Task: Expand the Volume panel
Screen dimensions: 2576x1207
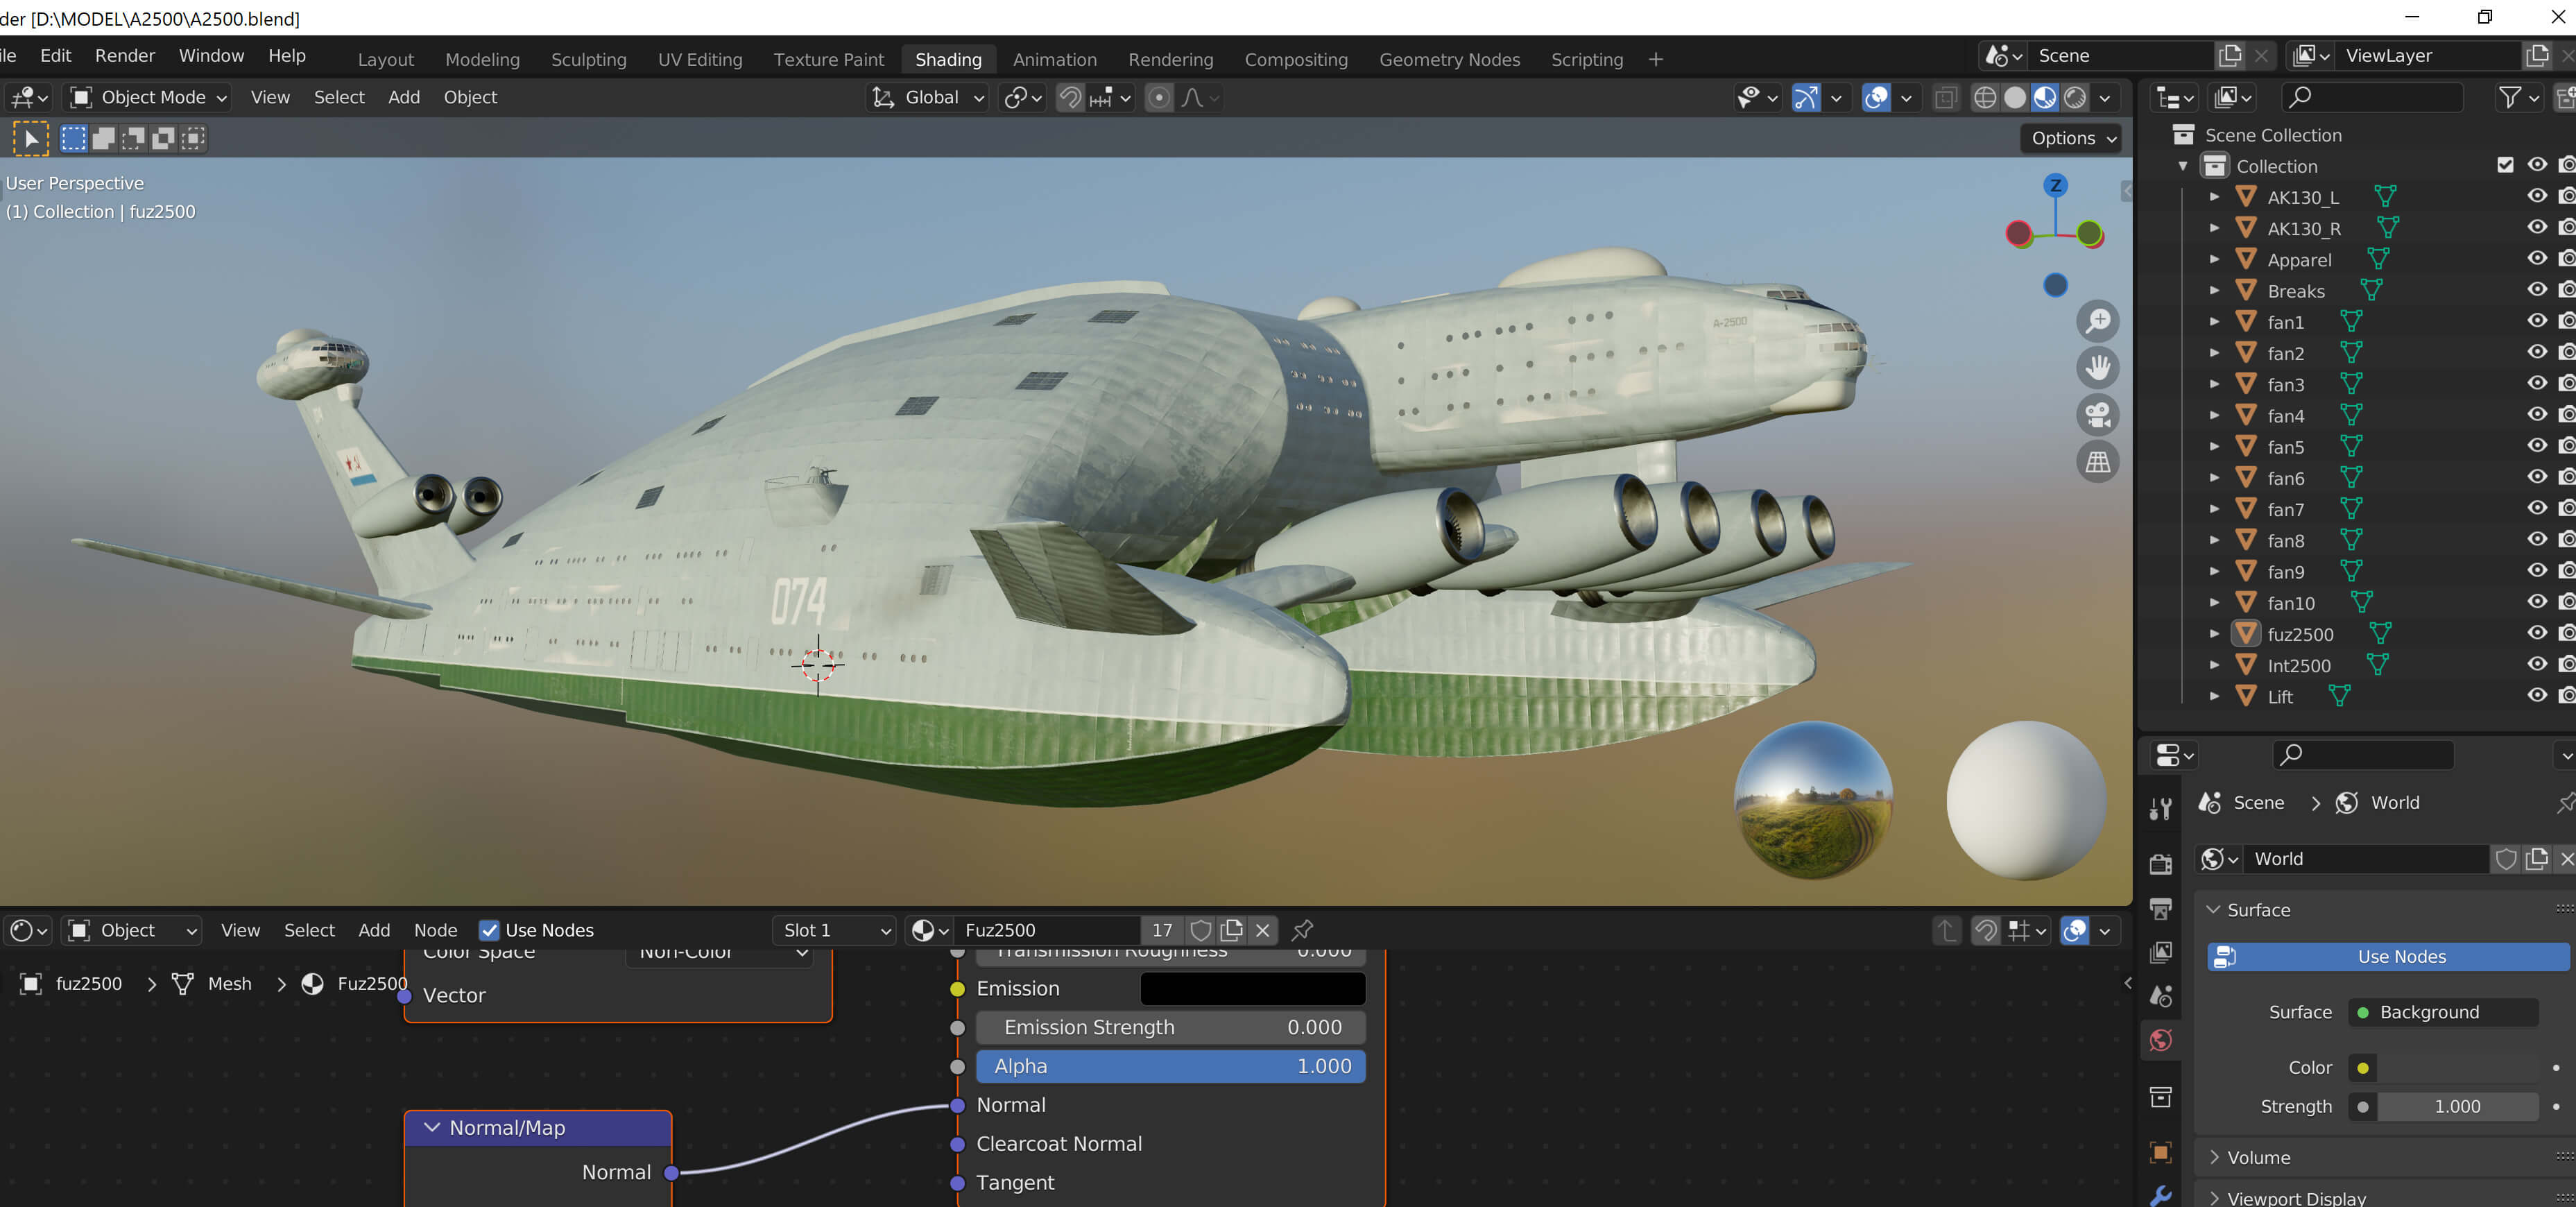Action: pyautogui.click(x=2258, y=1157)
